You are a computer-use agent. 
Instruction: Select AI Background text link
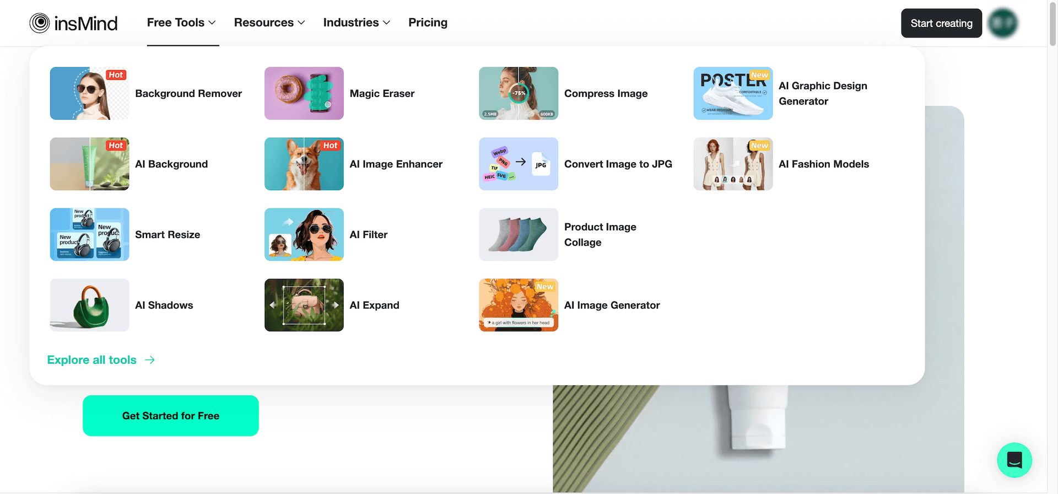pos(171,164)
